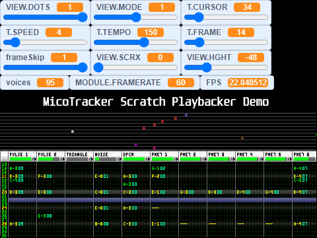Click the right arrow in DPCM header
317x238 pixels.
pos(149,159)
